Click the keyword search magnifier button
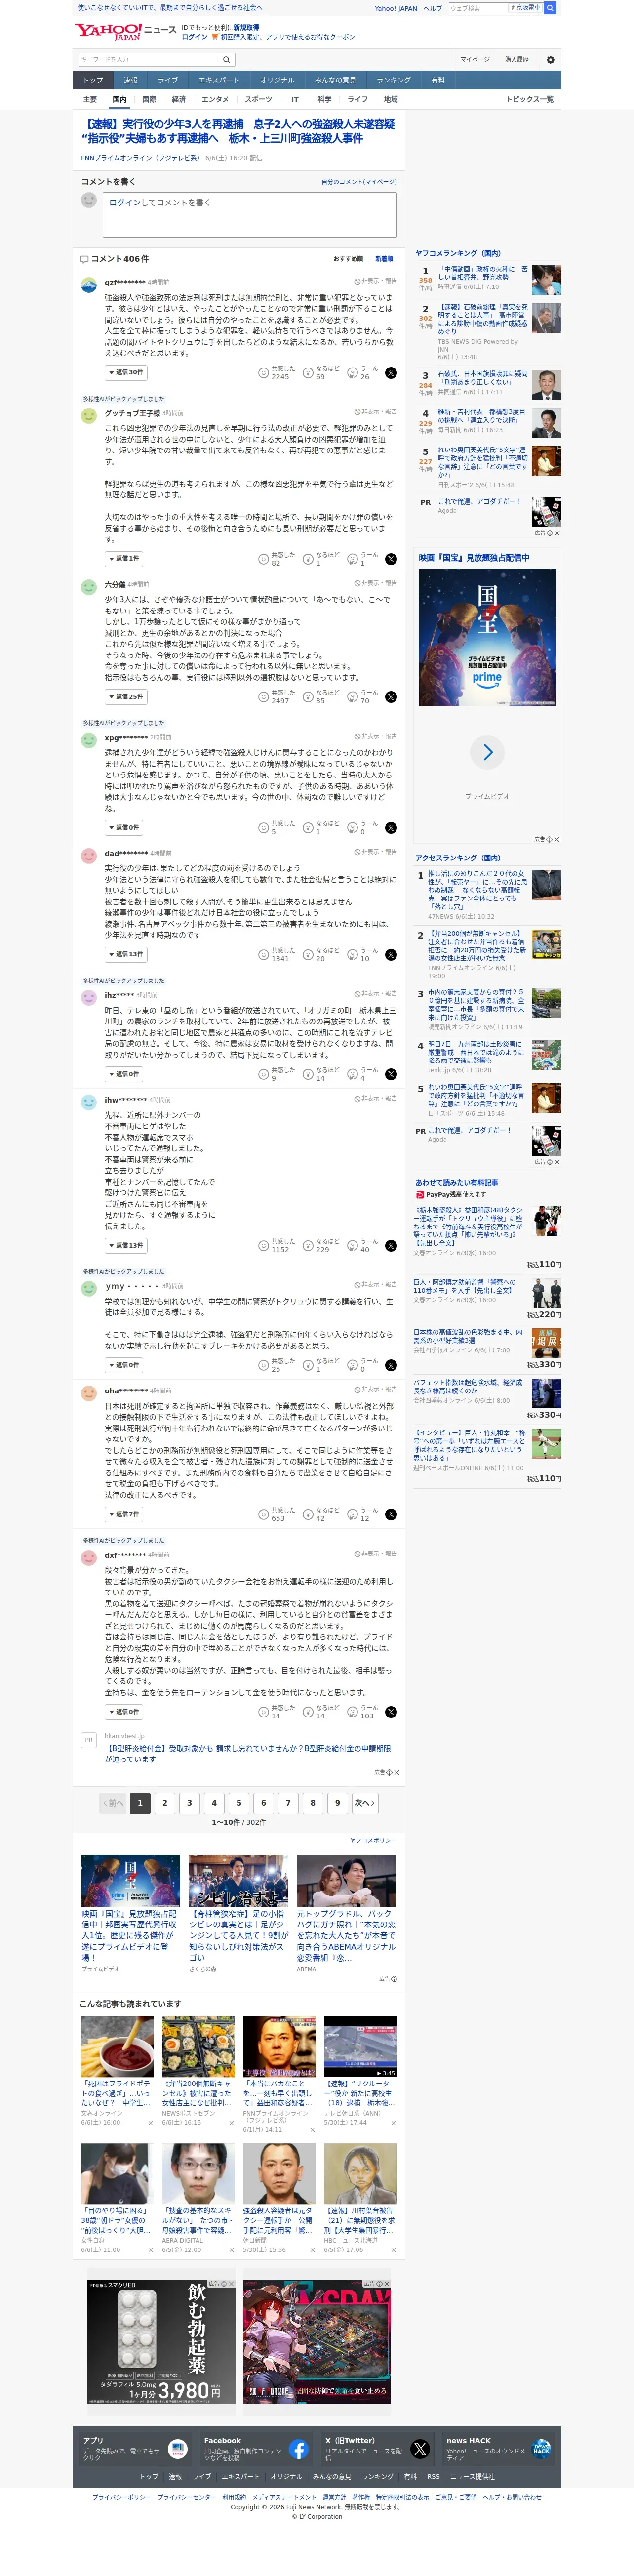 227,60
